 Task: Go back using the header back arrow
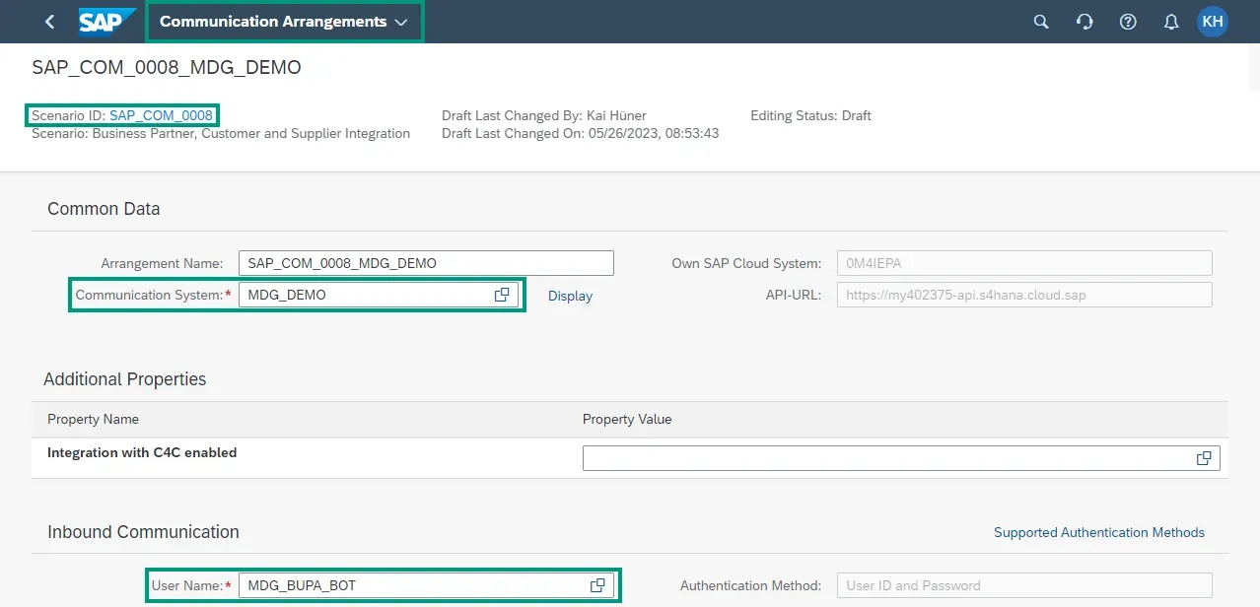point(50,22)
